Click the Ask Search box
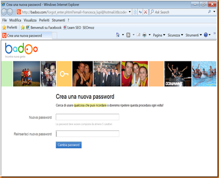This screenshot has width=219, height=178. (x=179, y=12)
